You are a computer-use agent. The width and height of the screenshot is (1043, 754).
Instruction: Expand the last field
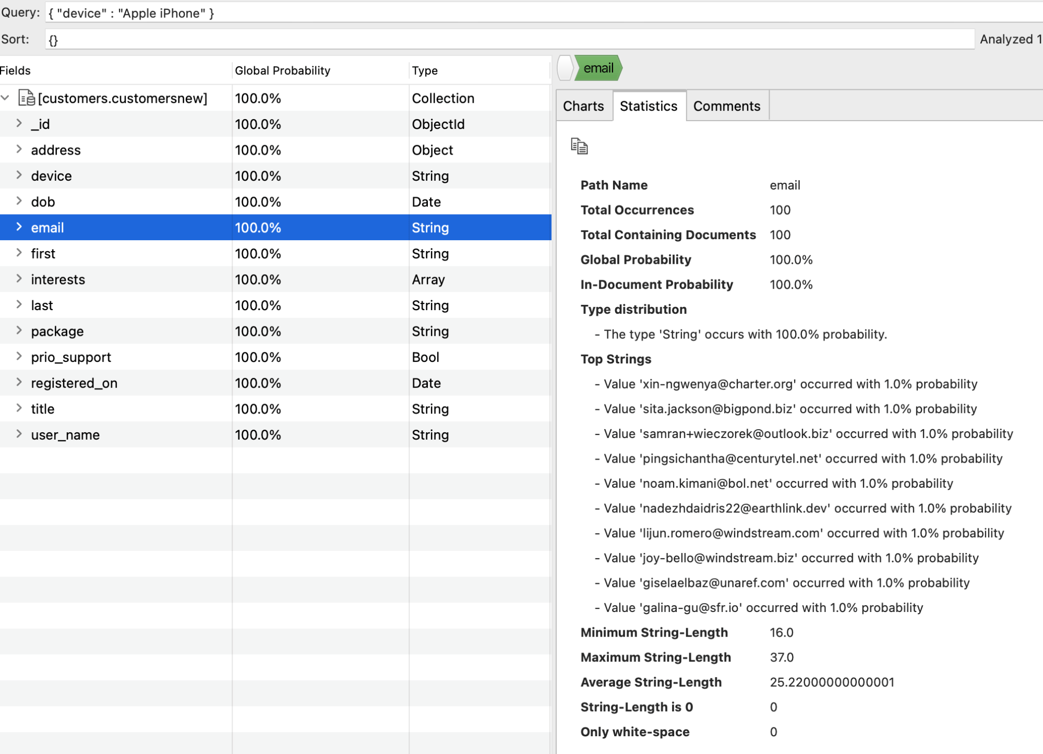[x=19, y=304]
